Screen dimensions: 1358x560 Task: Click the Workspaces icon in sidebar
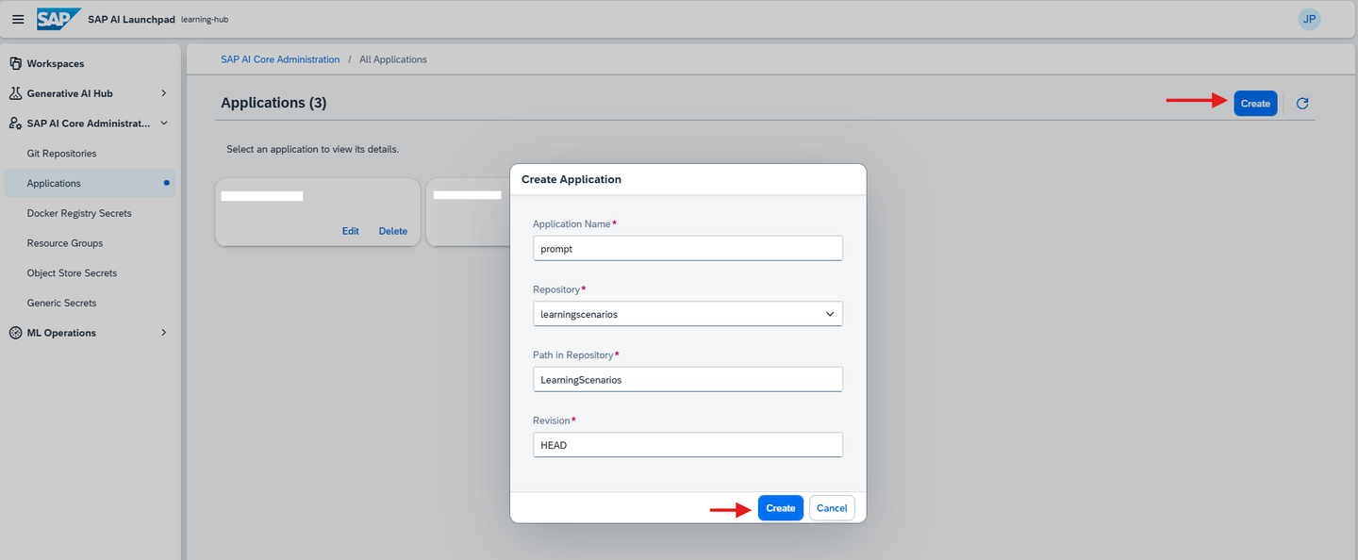click(x=15, y=63)
